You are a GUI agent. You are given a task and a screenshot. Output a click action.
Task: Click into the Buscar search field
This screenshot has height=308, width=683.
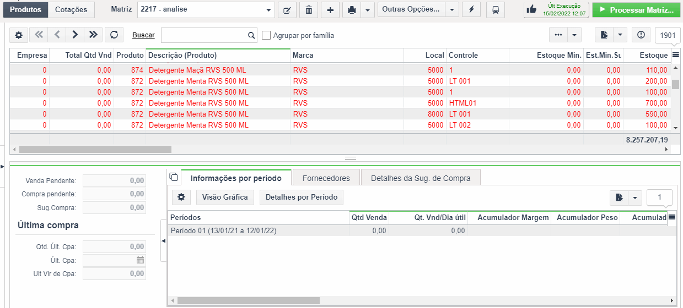click(205, 35)
